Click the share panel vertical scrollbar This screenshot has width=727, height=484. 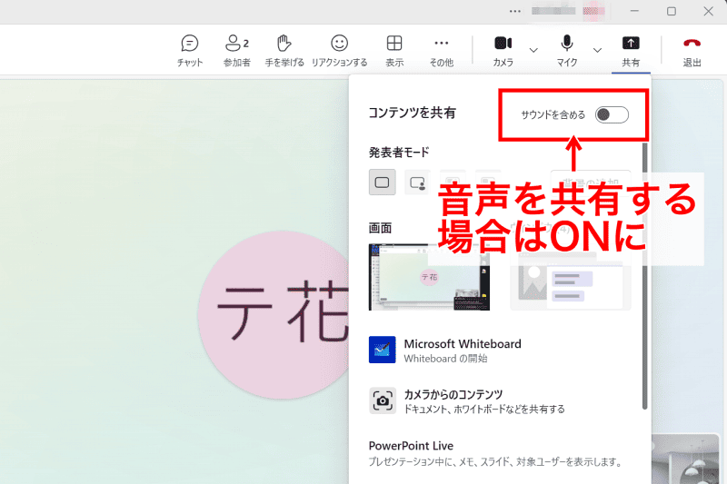[645, 272]
